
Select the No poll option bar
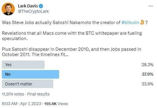[x=30, y=74]
